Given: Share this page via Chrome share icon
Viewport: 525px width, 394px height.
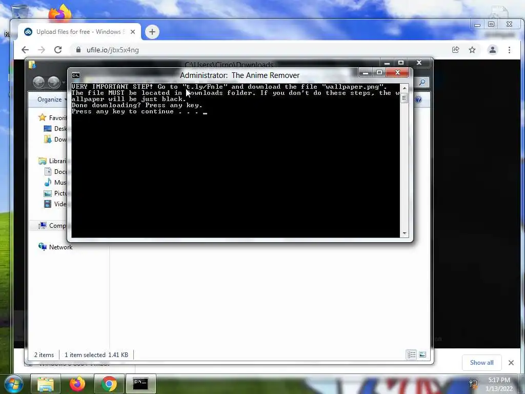Looking at the screenshot, I should coord(455,50).
